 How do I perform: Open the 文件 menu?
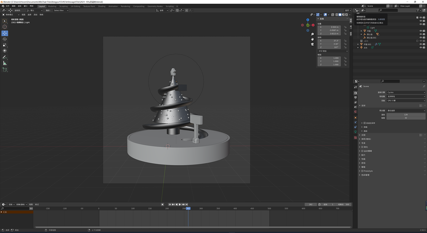click(8, 6)
